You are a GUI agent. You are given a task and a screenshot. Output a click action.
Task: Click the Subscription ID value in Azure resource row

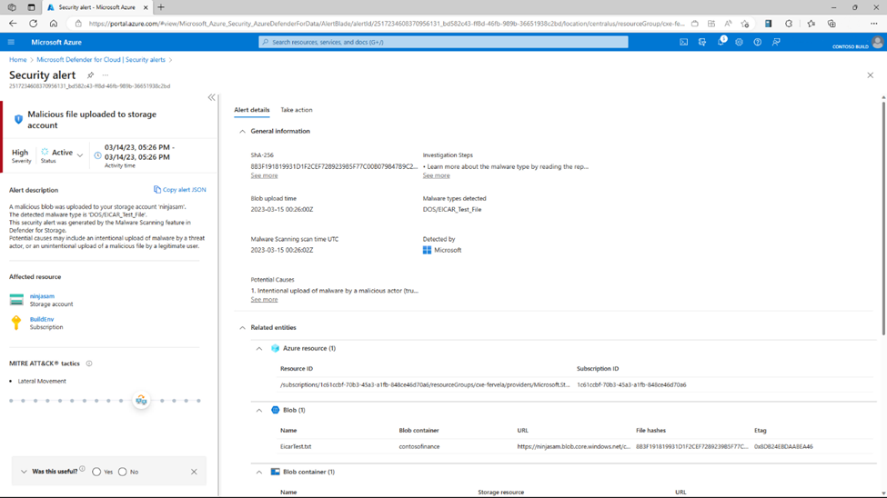(x=631, y=385)
